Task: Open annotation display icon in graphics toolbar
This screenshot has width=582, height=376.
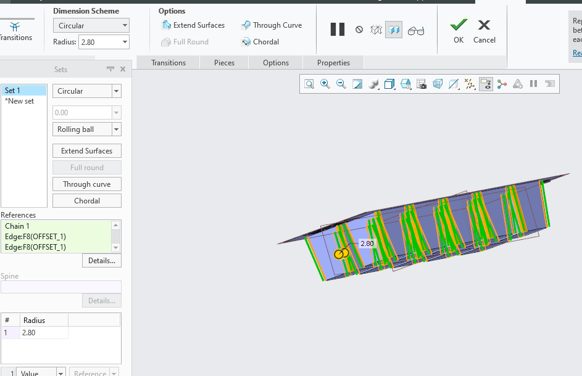Action: tap(454, 84)
